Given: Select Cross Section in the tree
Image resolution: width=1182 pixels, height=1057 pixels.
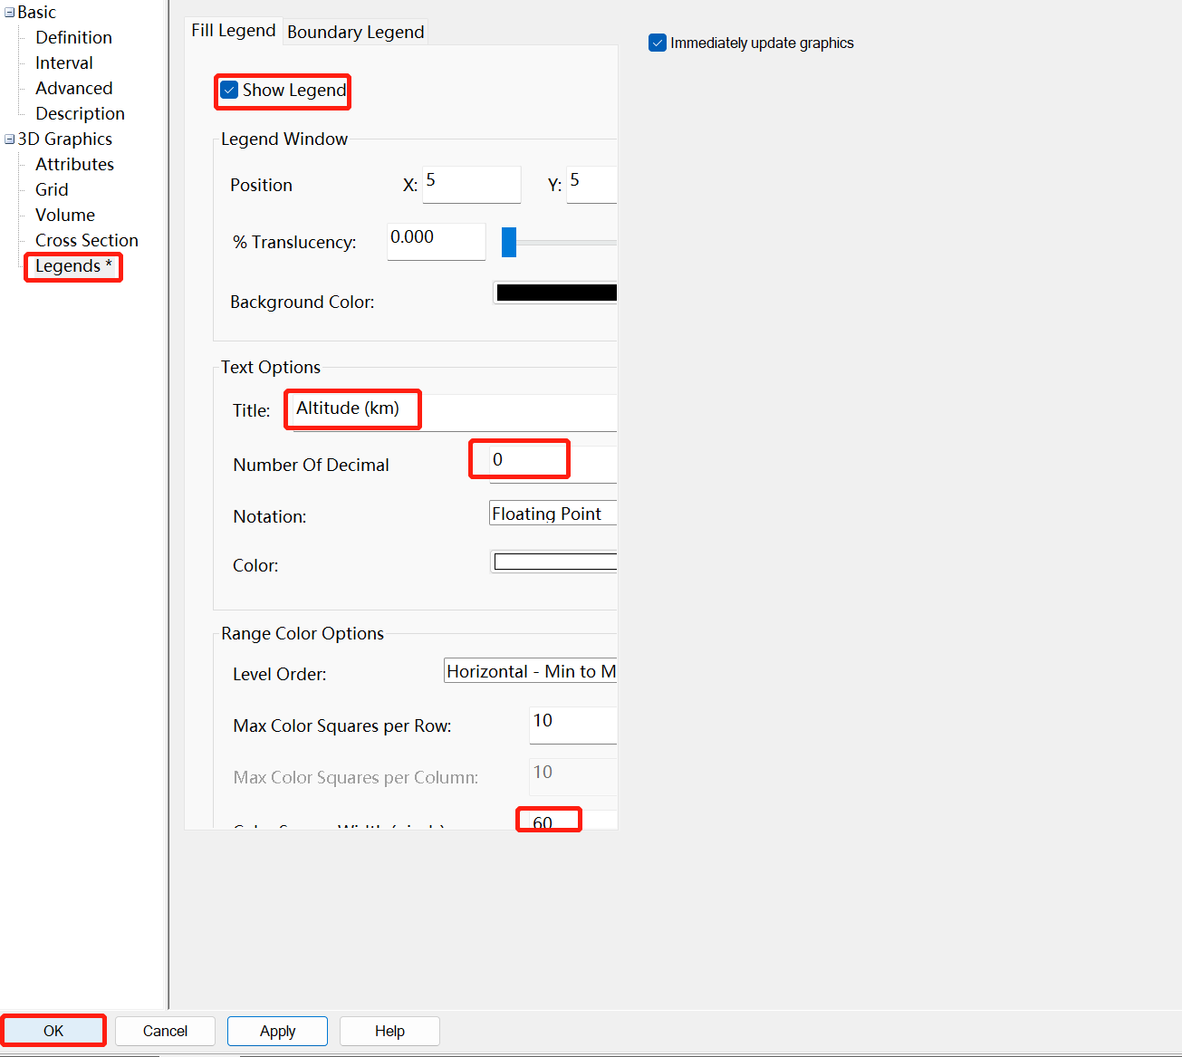Looking at the screenshot, I should pyautogui.click(x=86, y=241).
